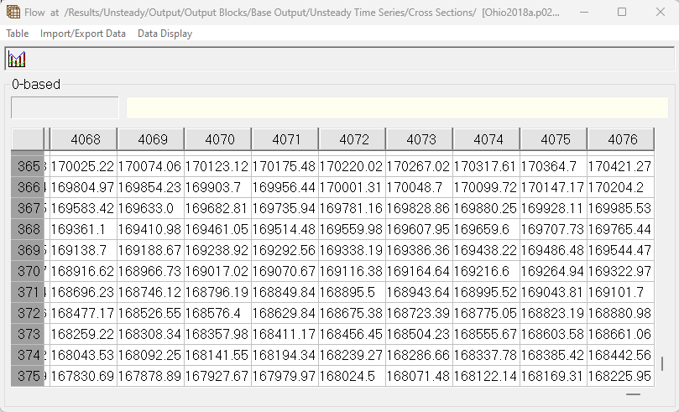
Task: Click cell value 169101.7
Action: 620,292
